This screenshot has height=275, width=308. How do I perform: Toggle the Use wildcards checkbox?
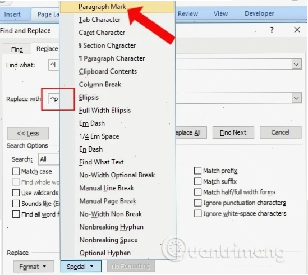[16, 193]
